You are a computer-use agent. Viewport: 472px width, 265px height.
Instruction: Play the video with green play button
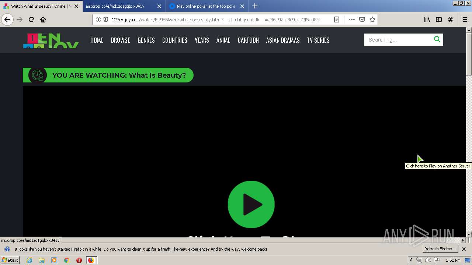[x=251, y=204]
